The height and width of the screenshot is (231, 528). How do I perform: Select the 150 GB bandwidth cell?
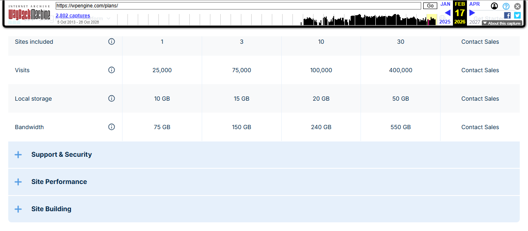click(242, 127)
